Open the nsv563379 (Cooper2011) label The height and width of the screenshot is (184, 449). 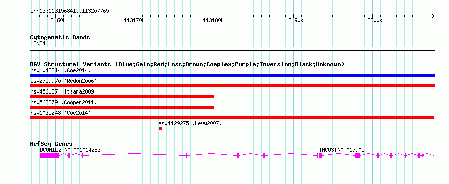(64, 102)
